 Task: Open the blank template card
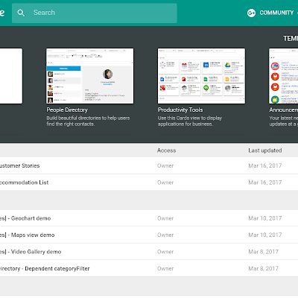[x=11, y=76]
